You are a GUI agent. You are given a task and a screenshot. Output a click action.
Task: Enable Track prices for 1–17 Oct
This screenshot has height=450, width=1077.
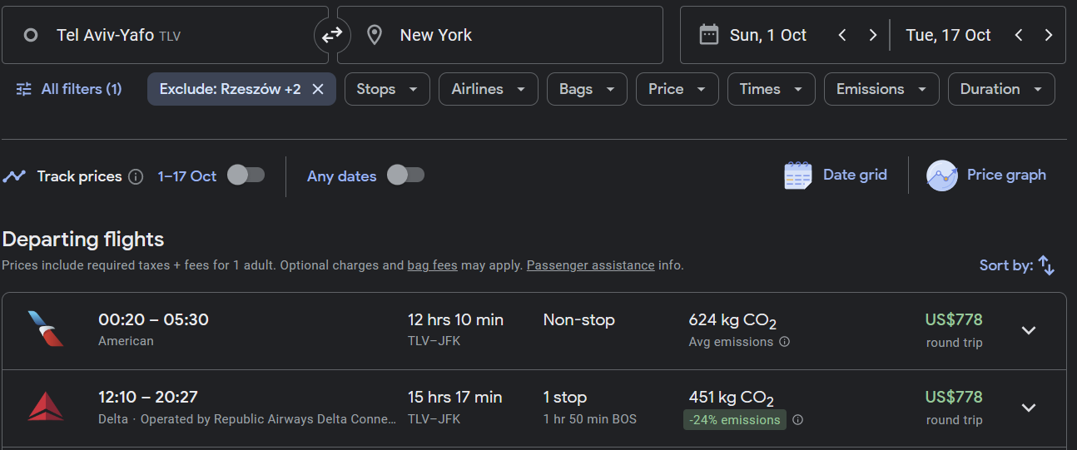click(246, 176)
